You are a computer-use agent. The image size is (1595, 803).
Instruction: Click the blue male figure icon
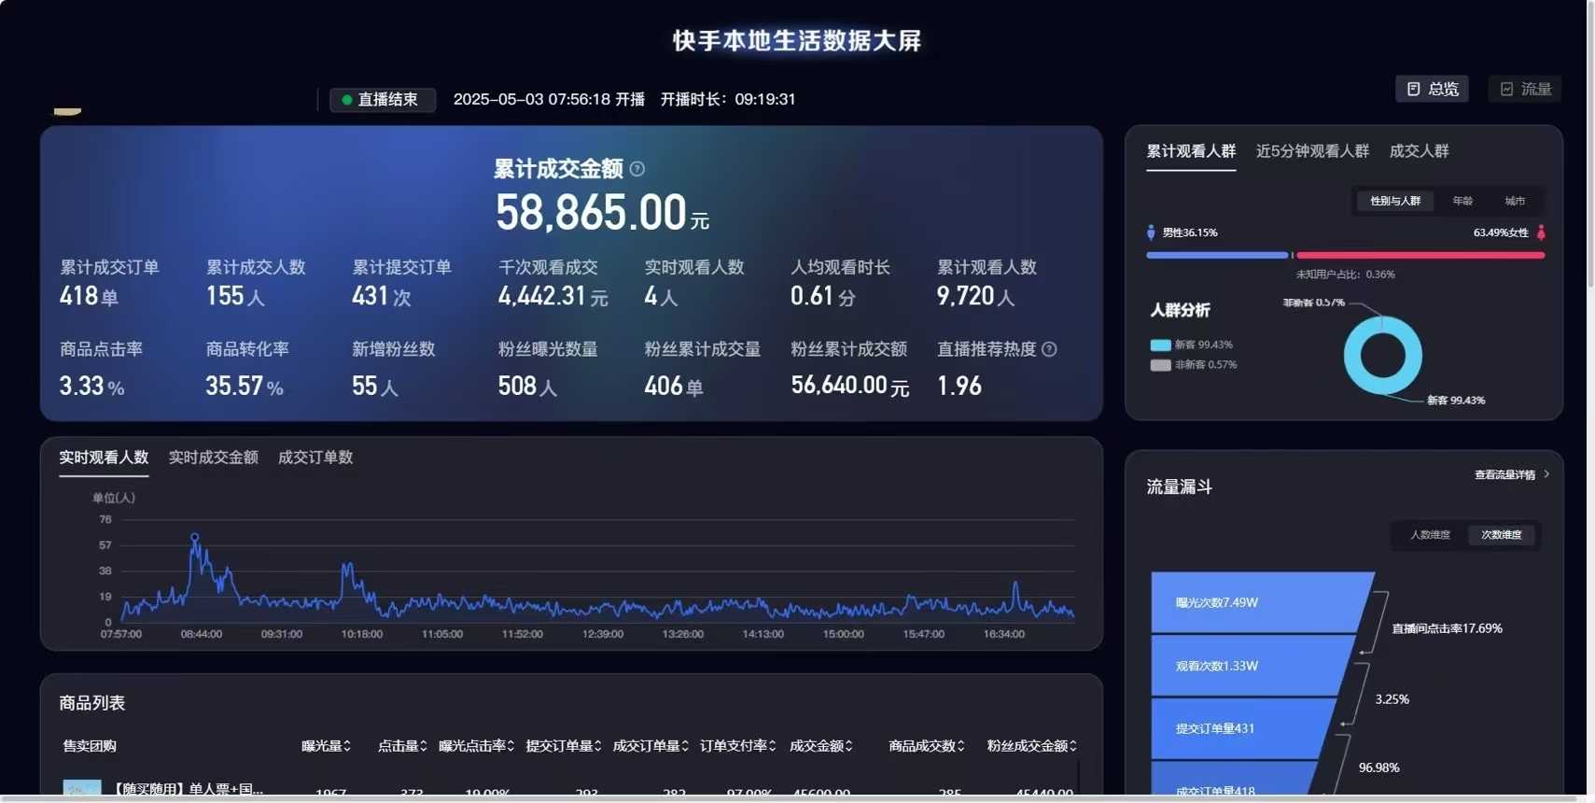tap(1151, 232)
